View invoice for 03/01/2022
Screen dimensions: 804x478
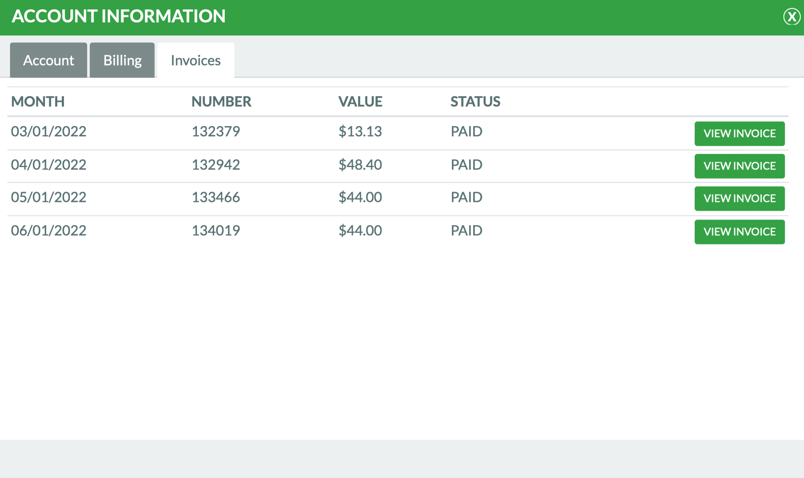point(739,134)
